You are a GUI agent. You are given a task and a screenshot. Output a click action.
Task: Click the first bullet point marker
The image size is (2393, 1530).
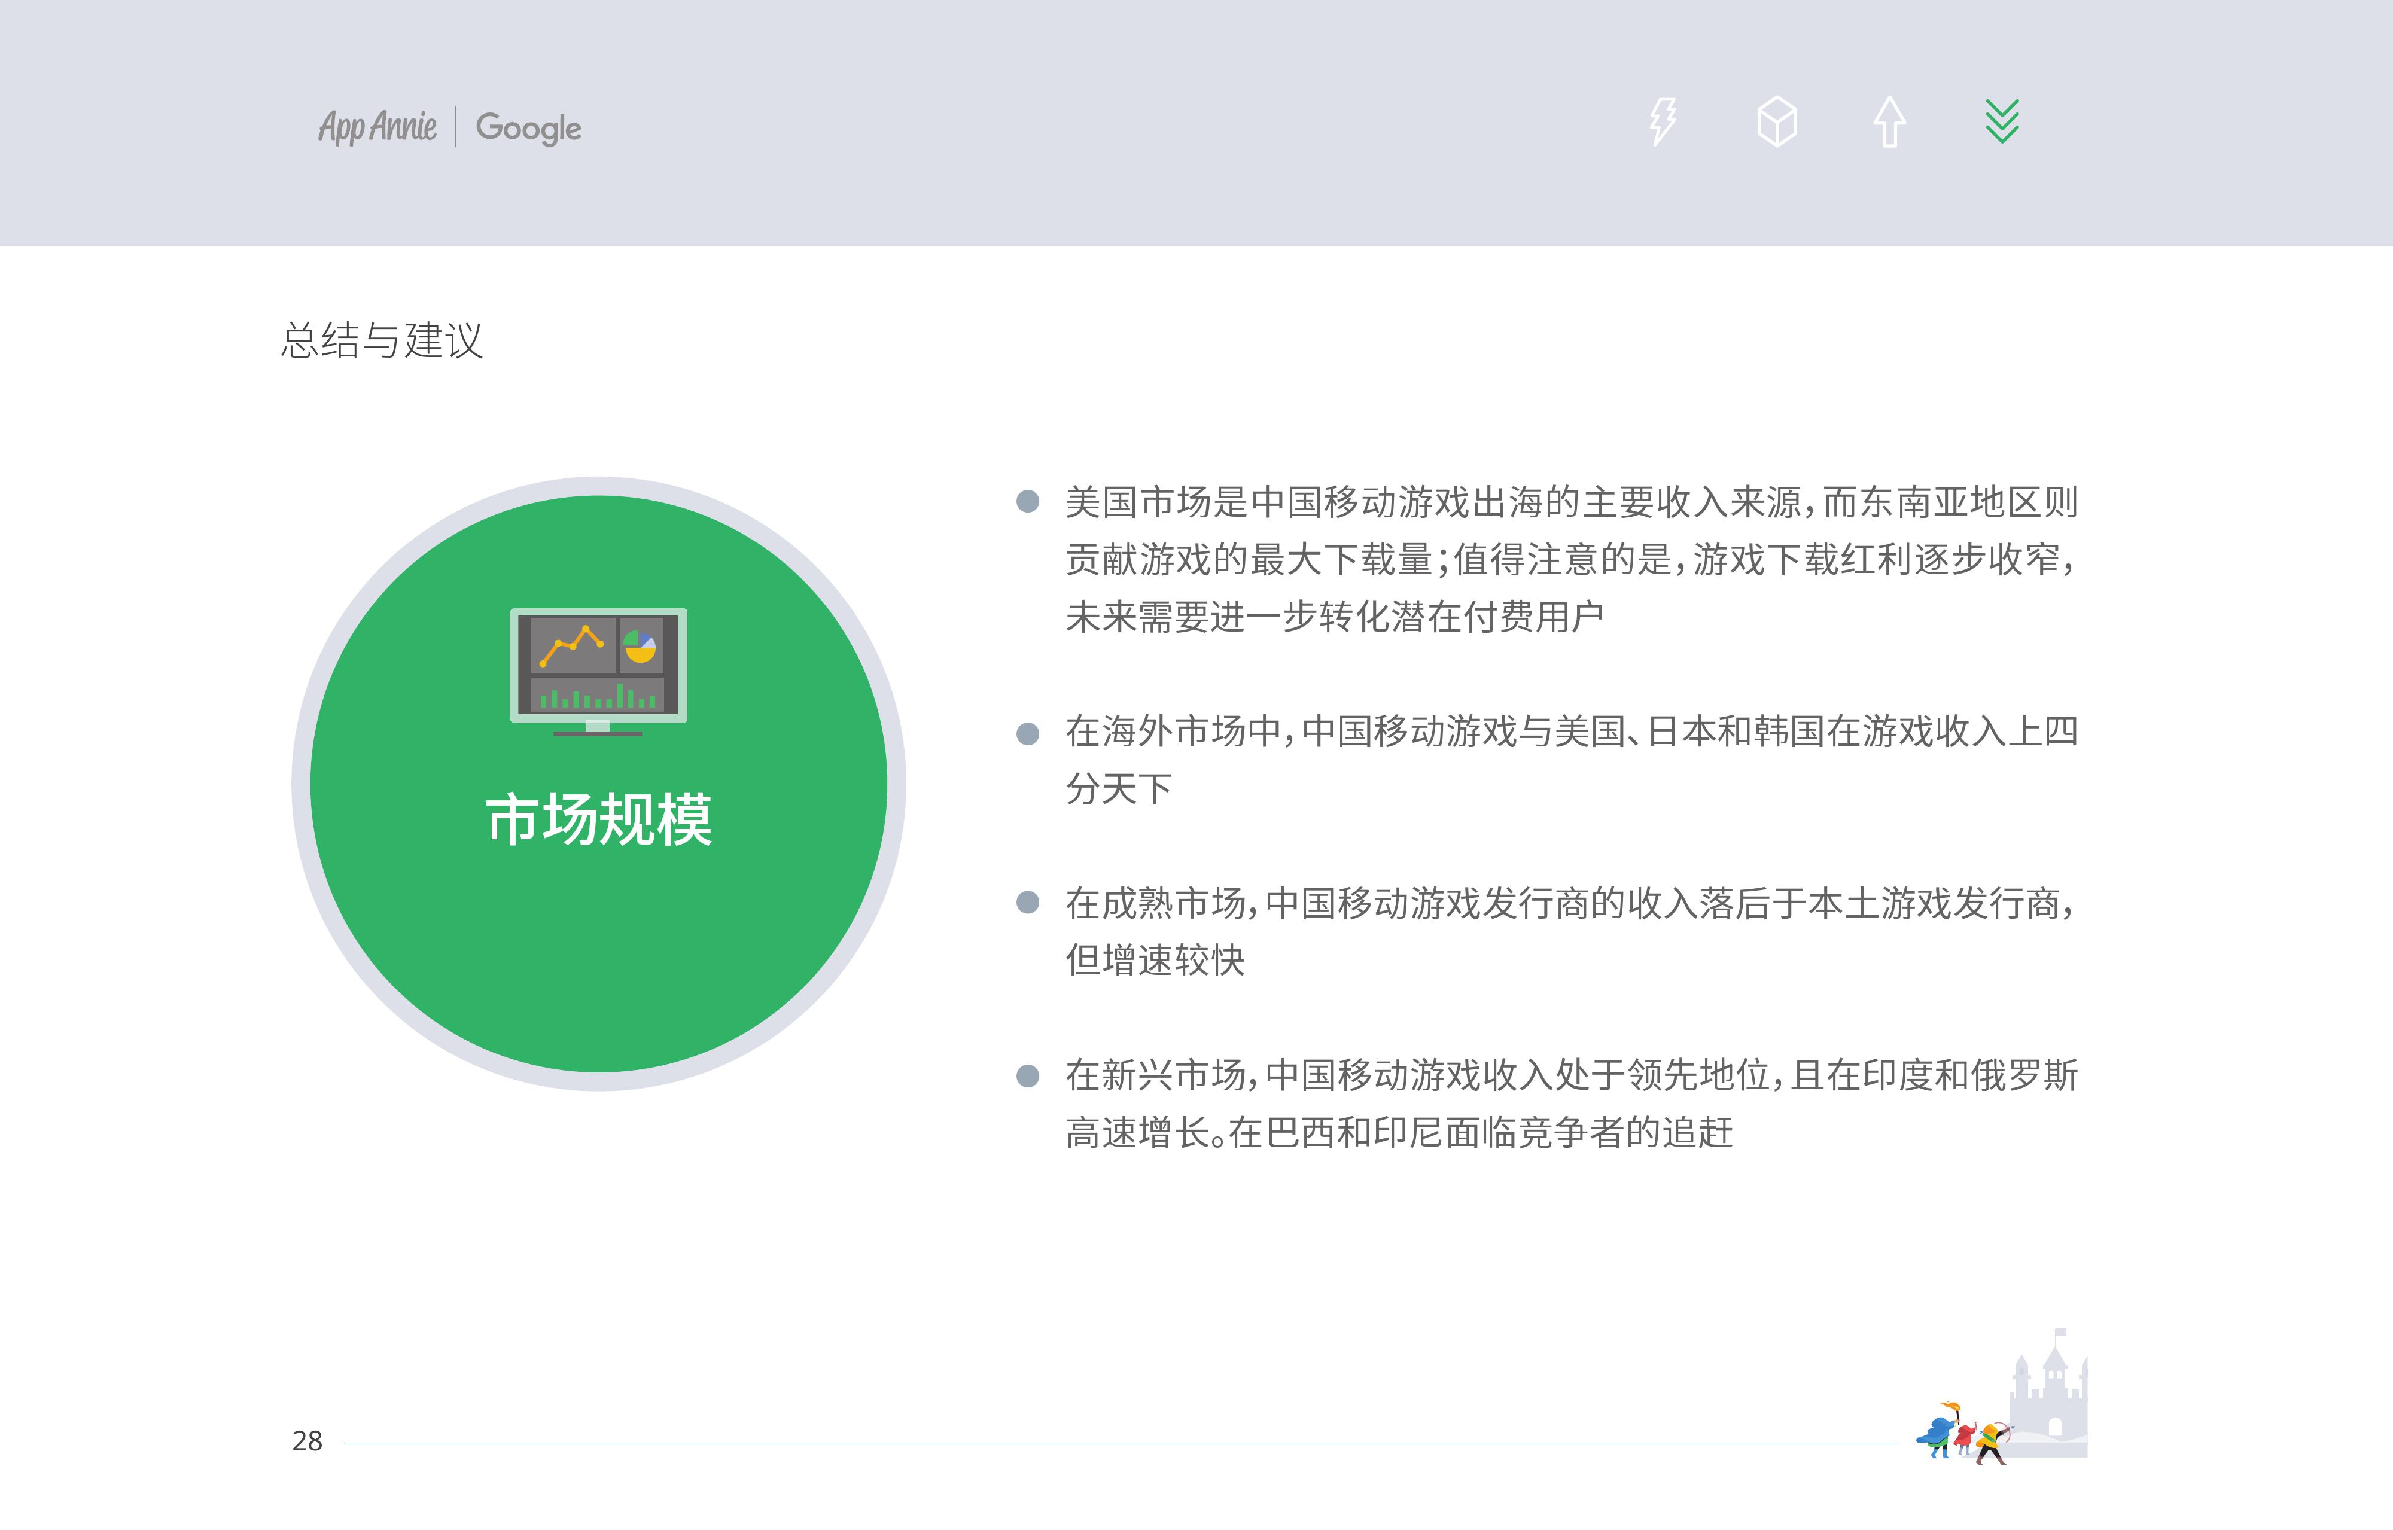[1028, 502]
